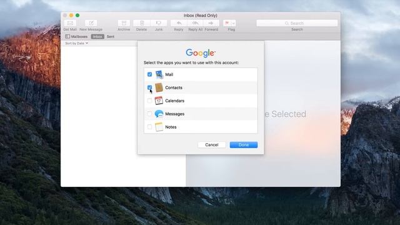Image resolution: width=400 pixels, height=225 pixels.
Task: Click the Mail label text
Action: coord(169,74)
